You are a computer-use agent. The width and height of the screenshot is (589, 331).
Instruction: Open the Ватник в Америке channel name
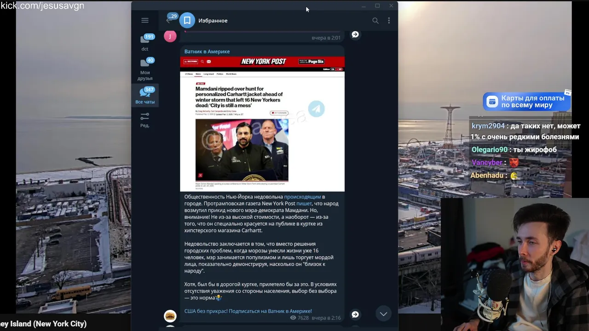[x=207, y=51]
